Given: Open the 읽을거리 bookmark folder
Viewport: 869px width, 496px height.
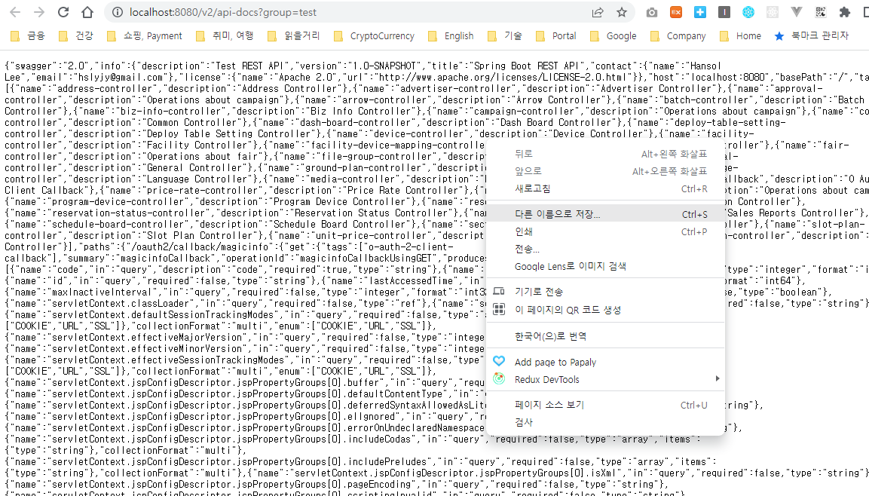Looking at the screenshot, I should (293, 36).
